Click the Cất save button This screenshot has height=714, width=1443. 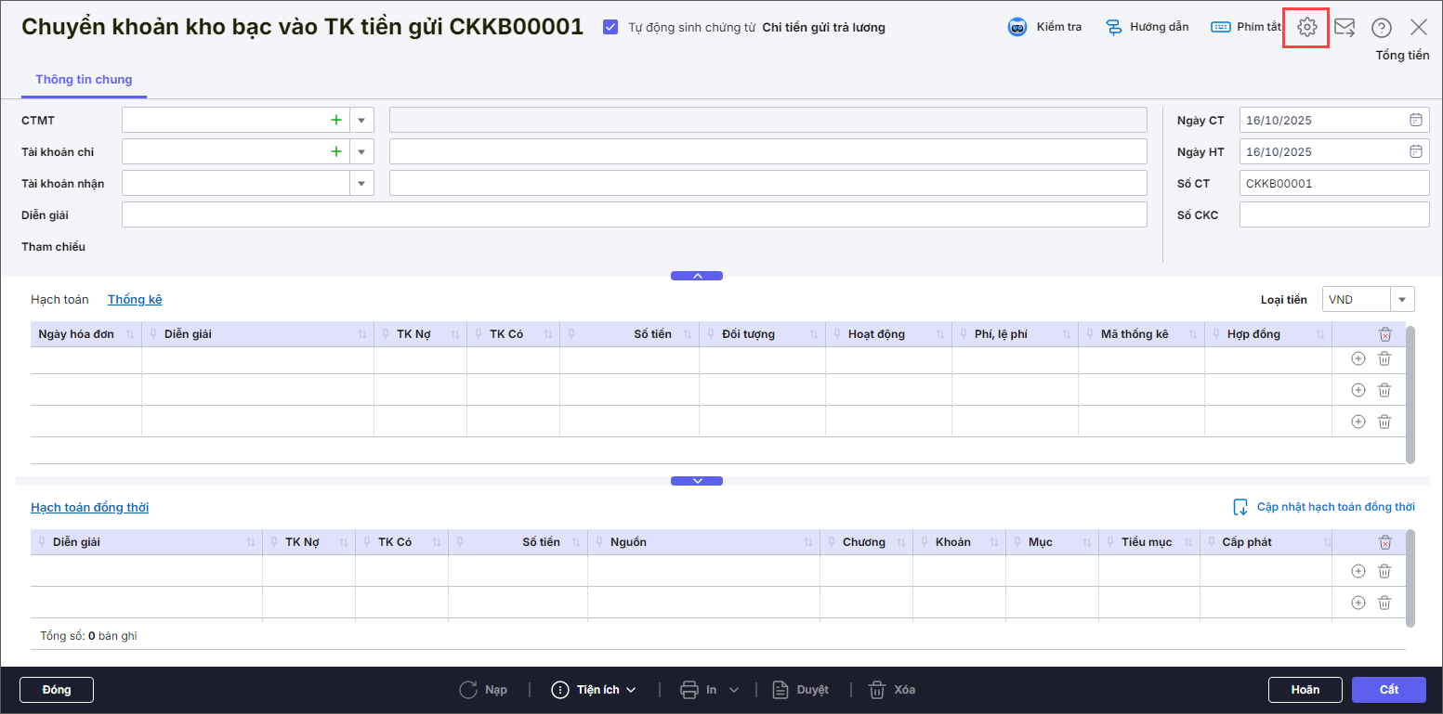(x=1388, y=690)
